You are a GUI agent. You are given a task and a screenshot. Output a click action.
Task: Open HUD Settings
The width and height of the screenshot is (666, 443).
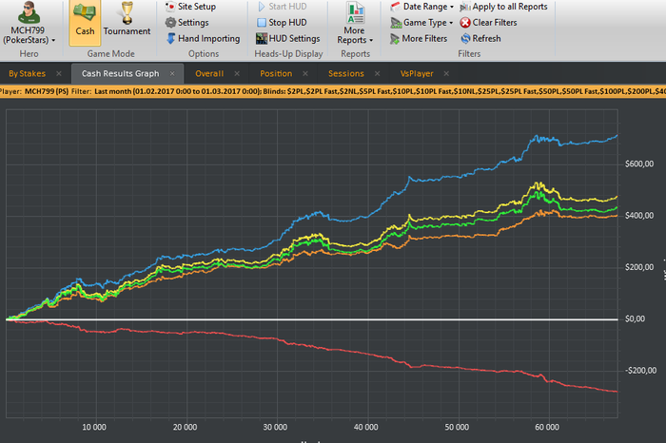coord(288,39)
